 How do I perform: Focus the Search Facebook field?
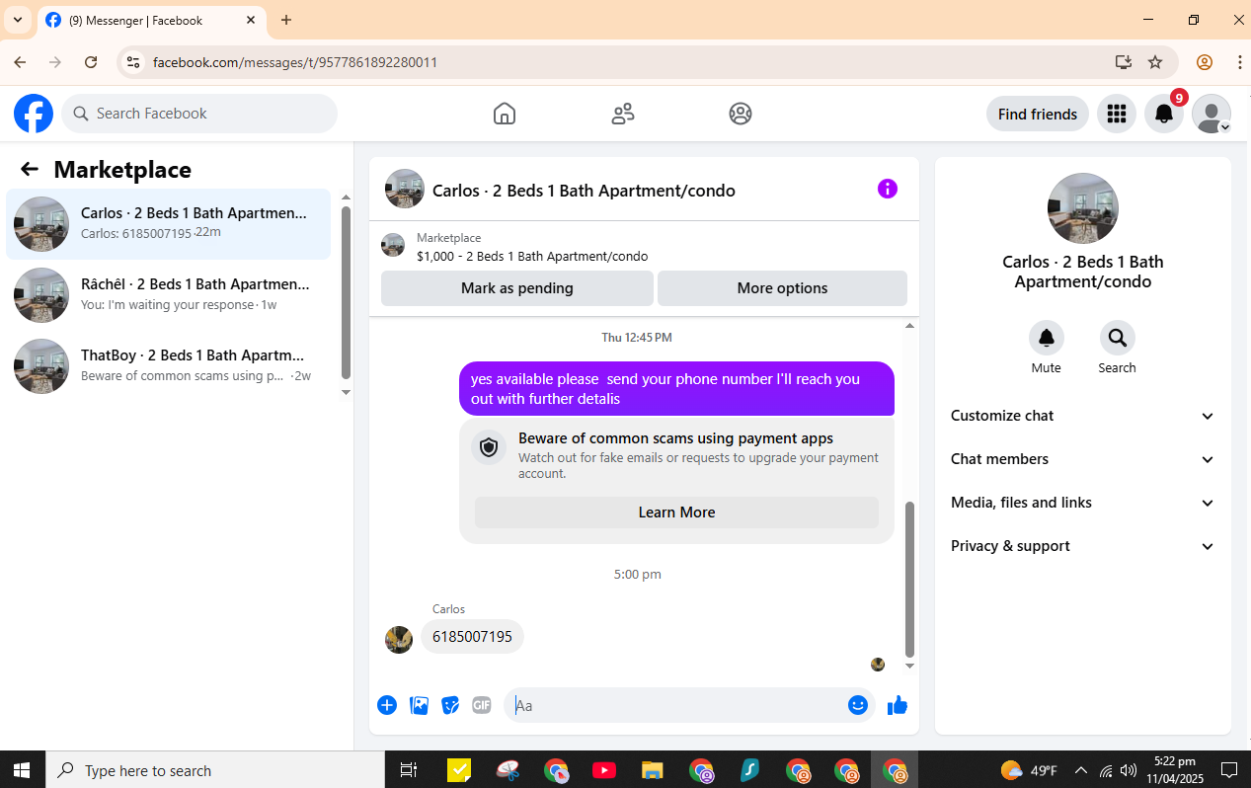pos(199,114)
